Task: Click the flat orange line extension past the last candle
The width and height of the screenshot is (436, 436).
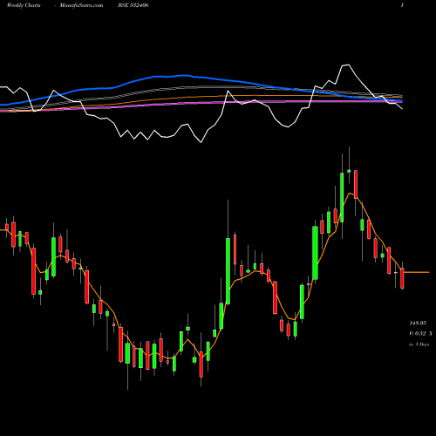Action: [417, 272]
